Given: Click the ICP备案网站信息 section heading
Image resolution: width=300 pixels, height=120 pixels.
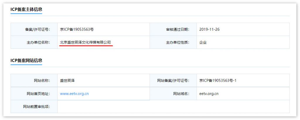Looking at the screenshot, I should pyautogui.click(x=26, y=61).
